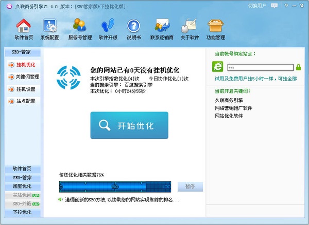Click the 今日协作优化[1]次 text
Screen dimensions: 309x225
click(x=168, y=79)
